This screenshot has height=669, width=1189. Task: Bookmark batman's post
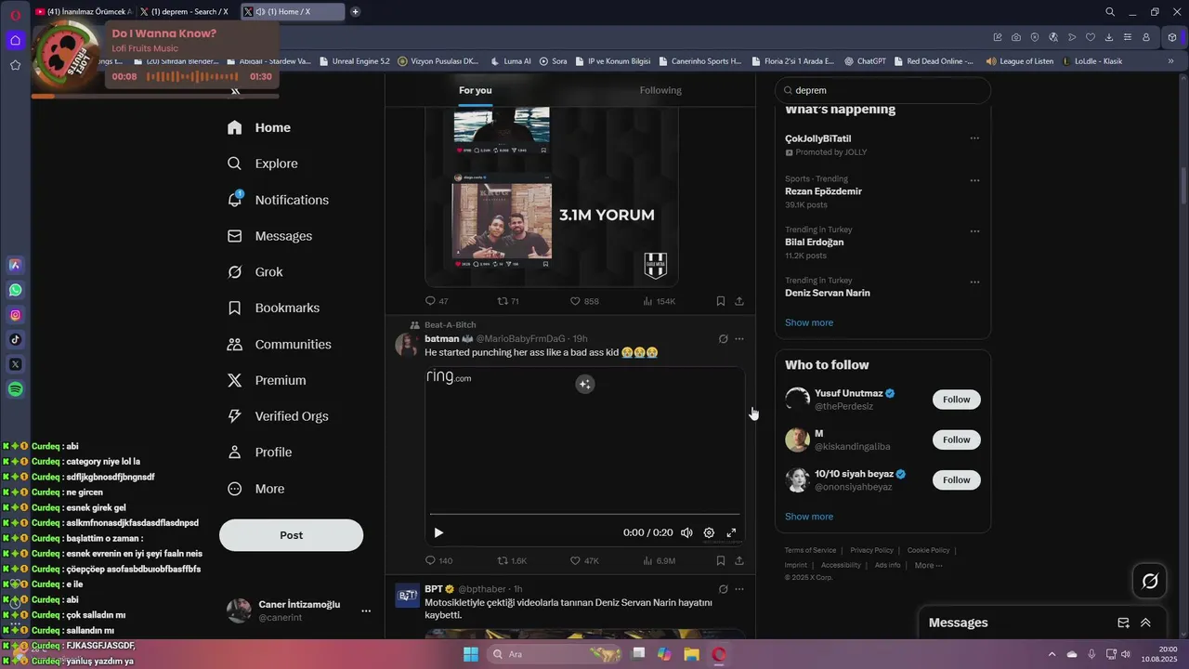721,560
